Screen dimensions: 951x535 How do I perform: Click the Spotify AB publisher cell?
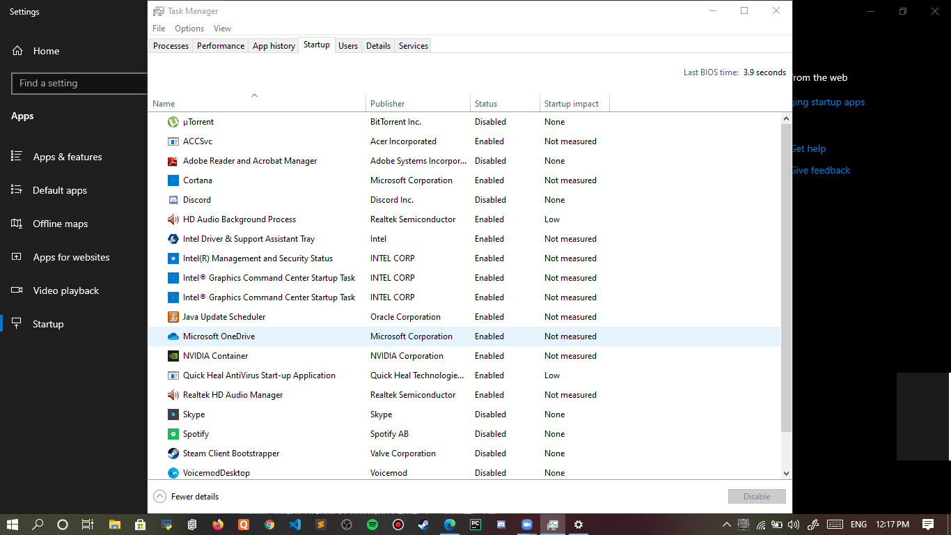click(x=389, y=434)
